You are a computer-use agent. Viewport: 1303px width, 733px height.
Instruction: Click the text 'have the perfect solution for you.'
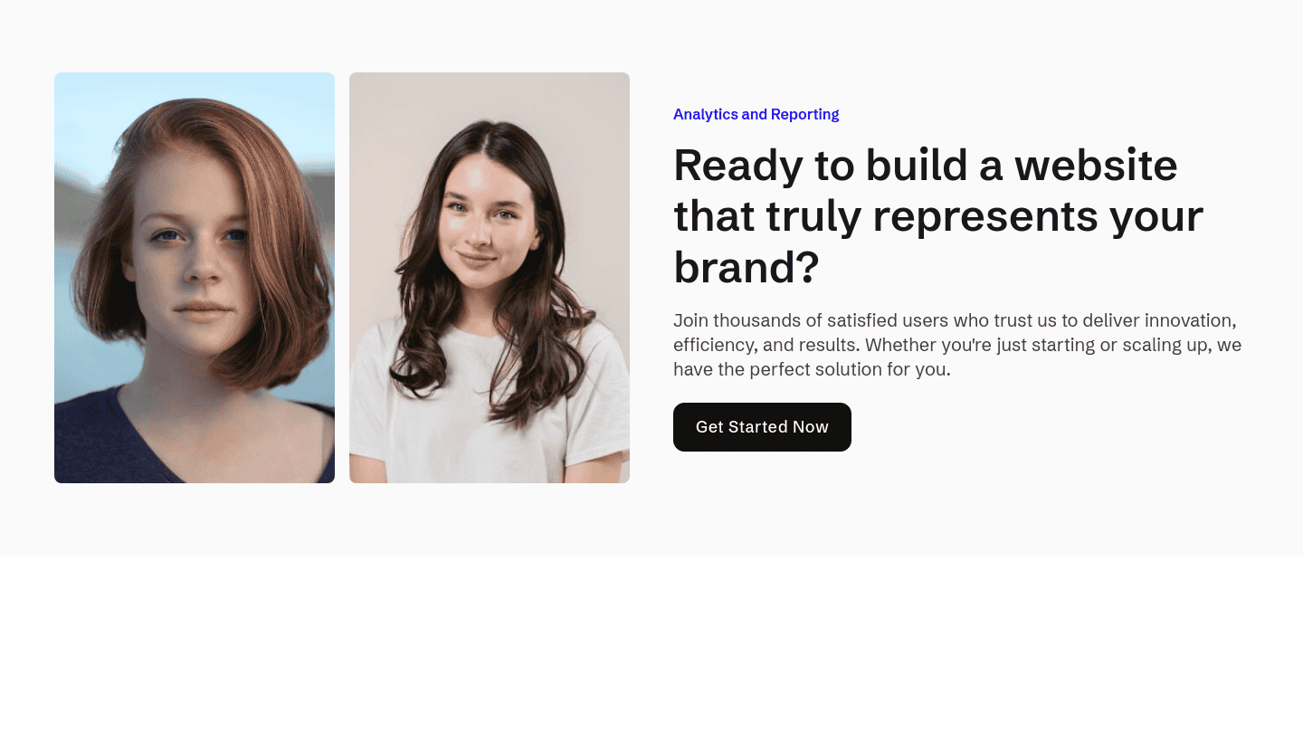(x=812, y=369)
